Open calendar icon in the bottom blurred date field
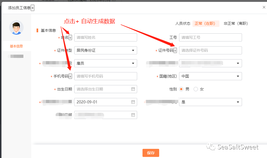The image size is (267, 158). click(x=133, y=115)
